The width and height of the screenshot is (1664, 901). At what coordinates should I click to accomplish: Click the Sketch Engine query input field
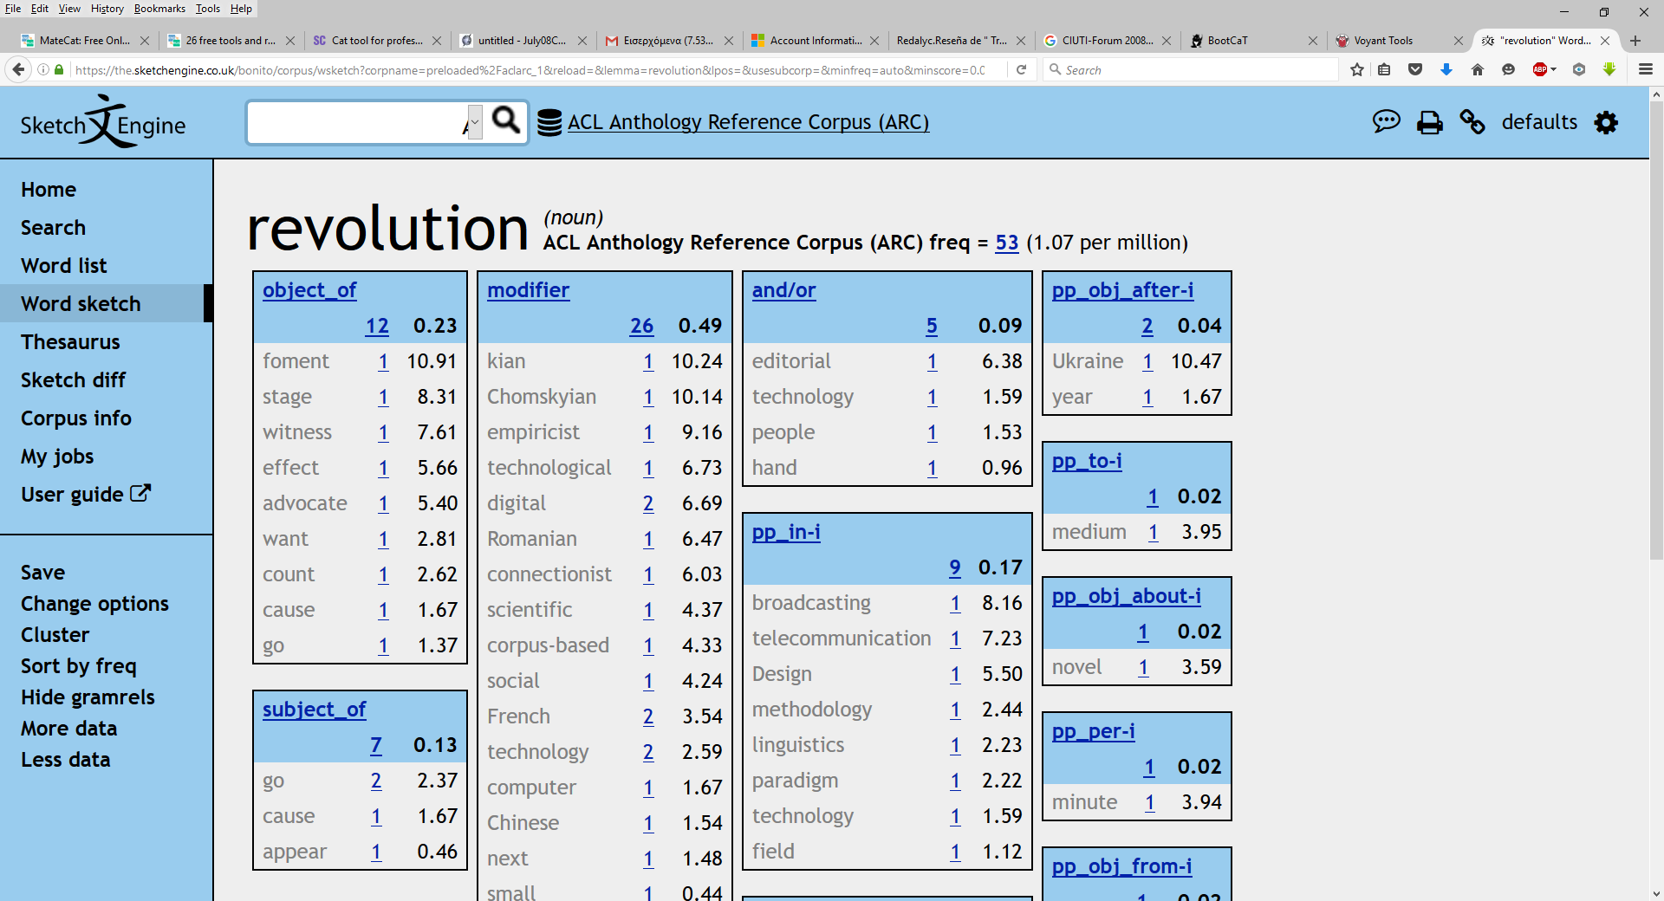357,122
